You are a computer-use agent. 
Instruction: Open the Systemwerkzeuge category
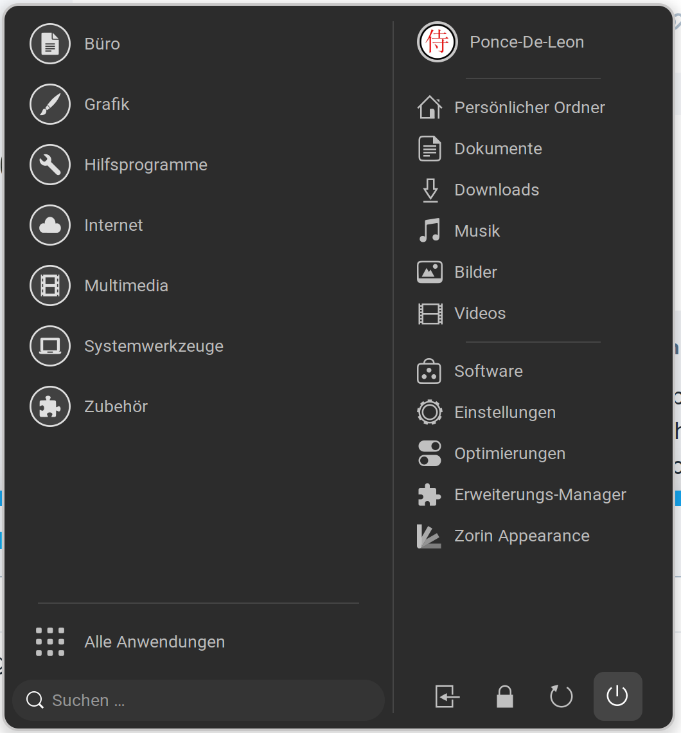point(154,346)
